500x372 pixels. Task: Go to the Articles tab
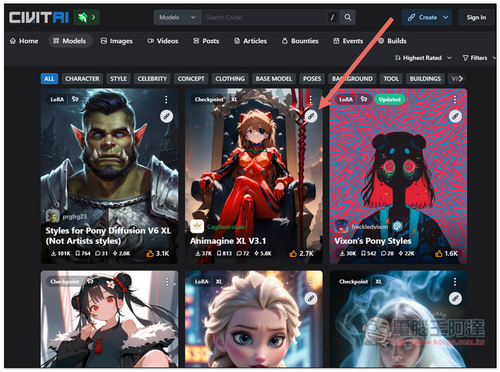250,41
